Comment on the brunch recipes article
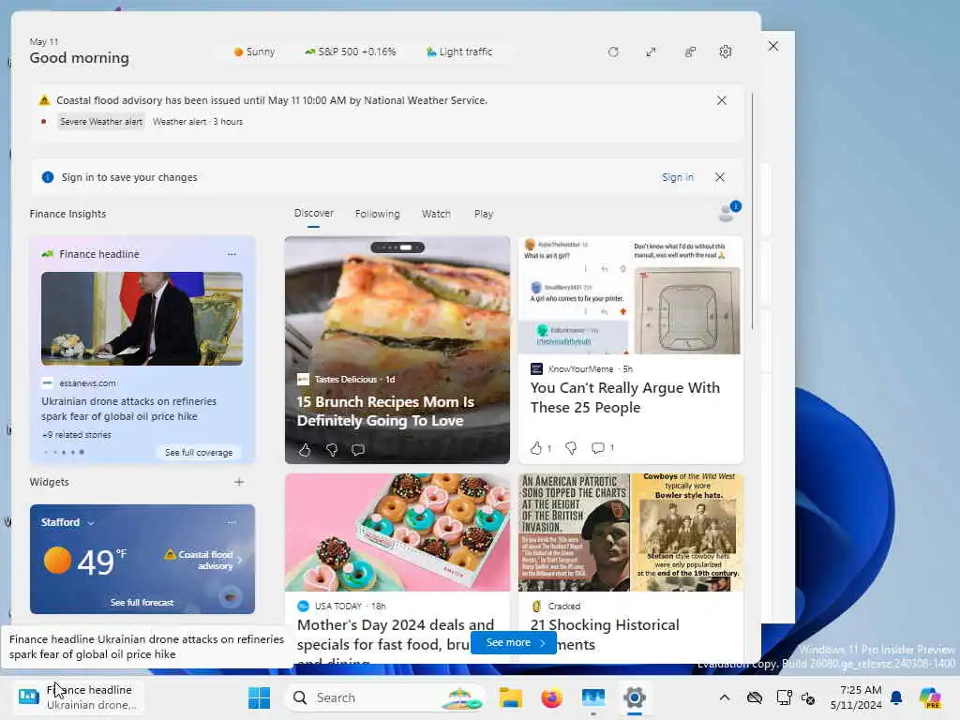 [358, 450]
